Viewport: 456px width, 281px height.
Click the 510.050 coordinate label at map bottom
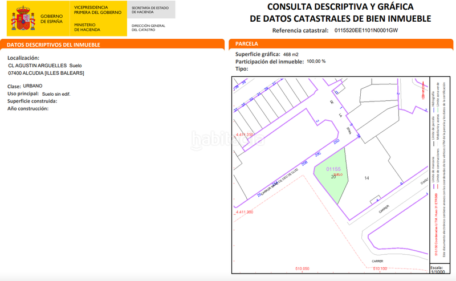point(302,268)
